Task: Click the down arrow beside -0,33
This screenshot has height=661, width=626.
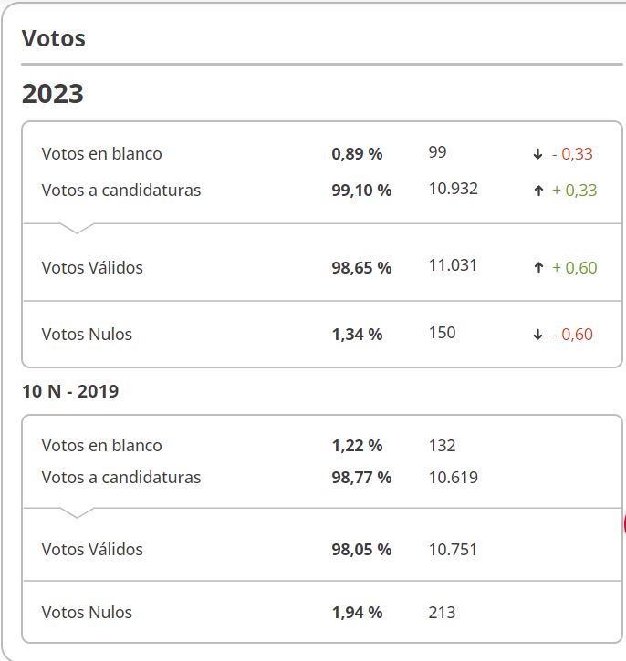Action: click(x=538, y=154)
